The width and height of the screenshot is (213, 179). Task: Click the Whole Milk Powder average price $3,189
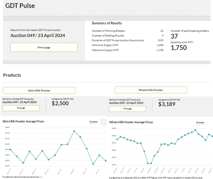click(x=167, y=104)
